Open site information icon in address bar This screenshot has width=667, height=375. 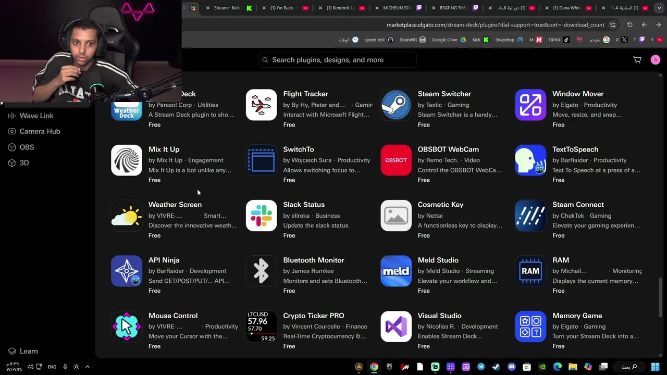point(613,25)
